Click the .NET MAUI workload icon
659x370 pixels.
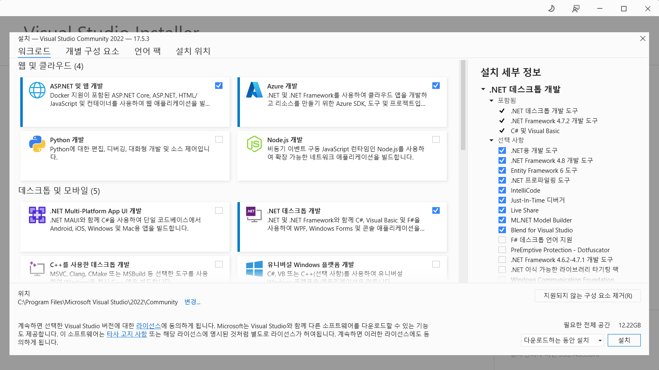(37, 215)
